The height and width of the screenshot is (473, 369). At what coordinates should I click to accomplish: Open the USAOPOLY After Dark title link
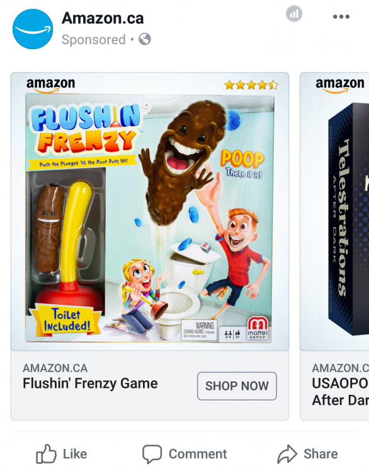coord(341,392)
